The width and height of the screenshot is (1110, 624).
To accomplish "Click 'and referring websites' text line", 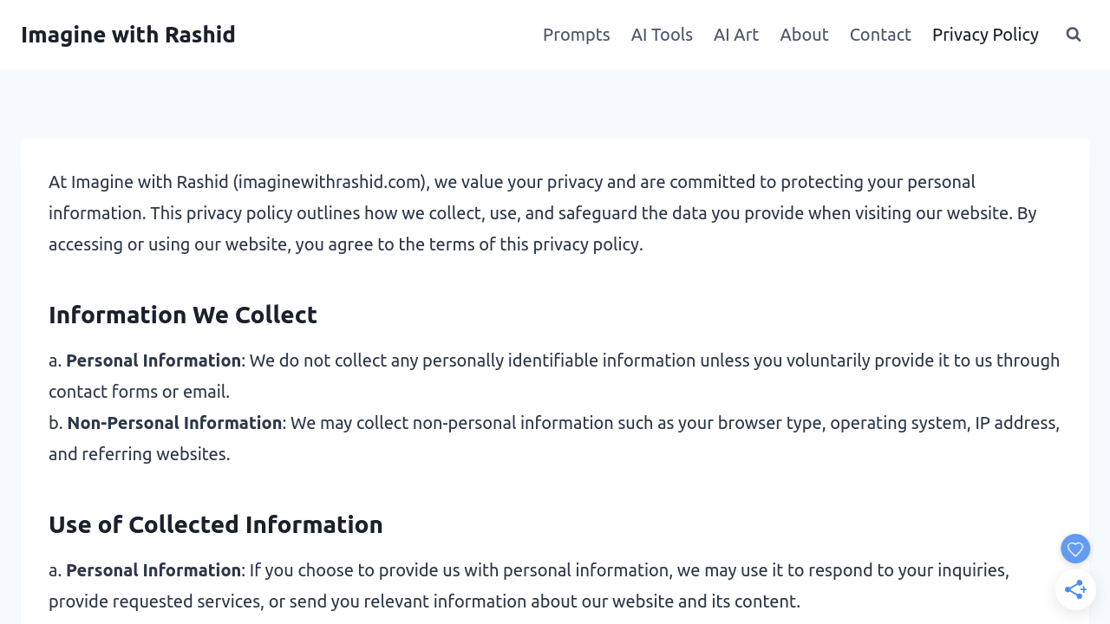I will [x=139, y=454].
